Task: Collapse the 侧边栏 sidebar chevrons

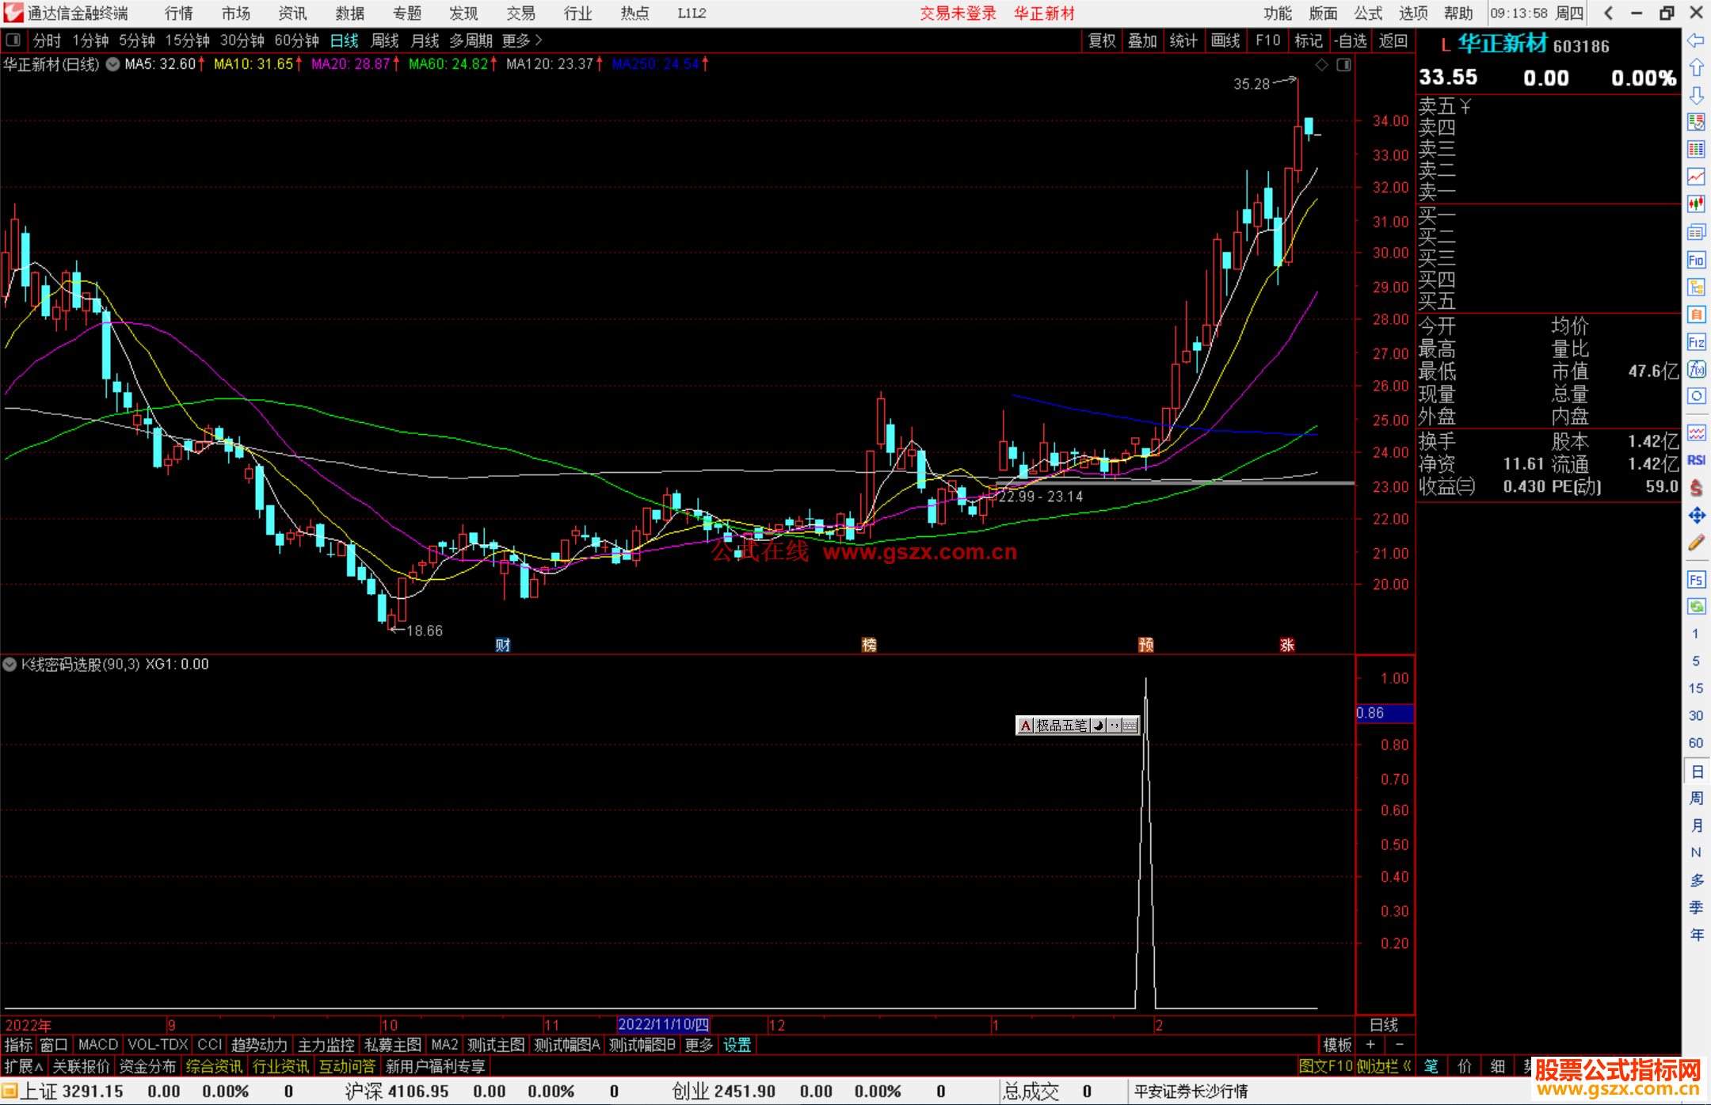Action: [1407, 1066]
